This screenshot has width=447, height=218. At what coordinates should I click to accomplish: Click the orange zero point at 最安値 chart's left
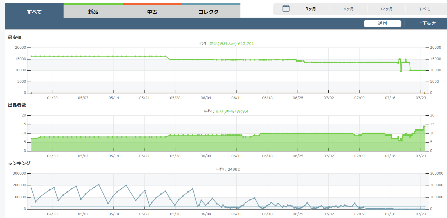31,93
